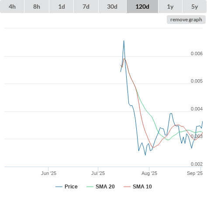Click the Jul '25 axis tick label
The image size is (207, 198).
[98, 173]
